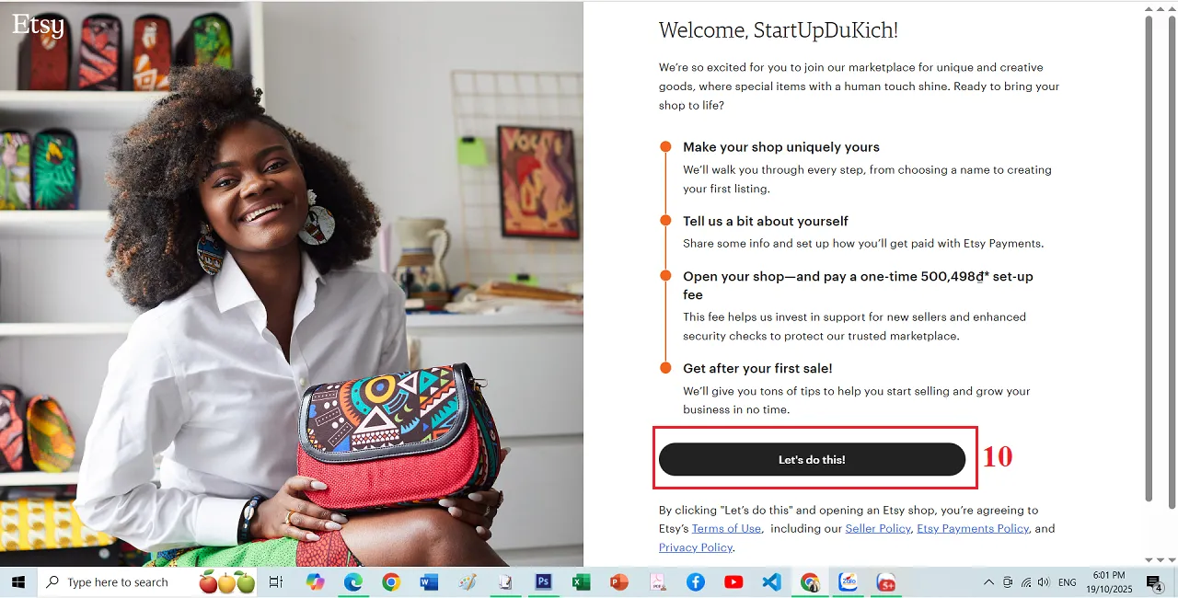Click the page's vertical scrollbar thumb
This screenshot has height=598, width=1178.
1149,258
